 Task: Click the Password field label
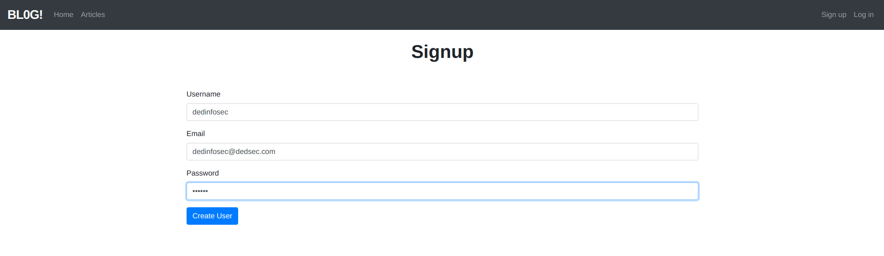click(203, 173)
